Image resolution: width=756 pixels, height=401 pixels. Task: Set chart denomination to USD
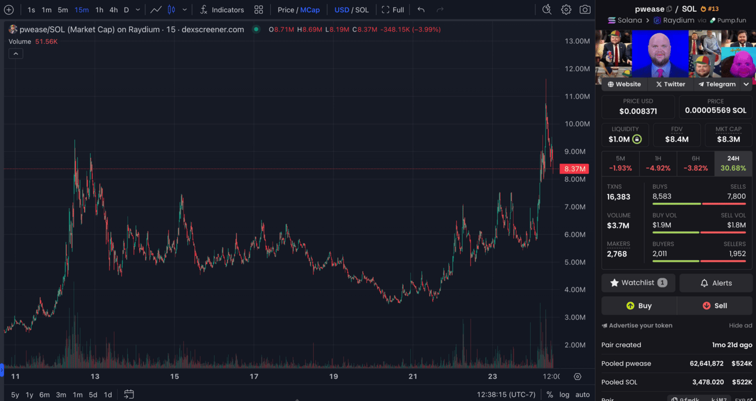(x=342, y=10)
